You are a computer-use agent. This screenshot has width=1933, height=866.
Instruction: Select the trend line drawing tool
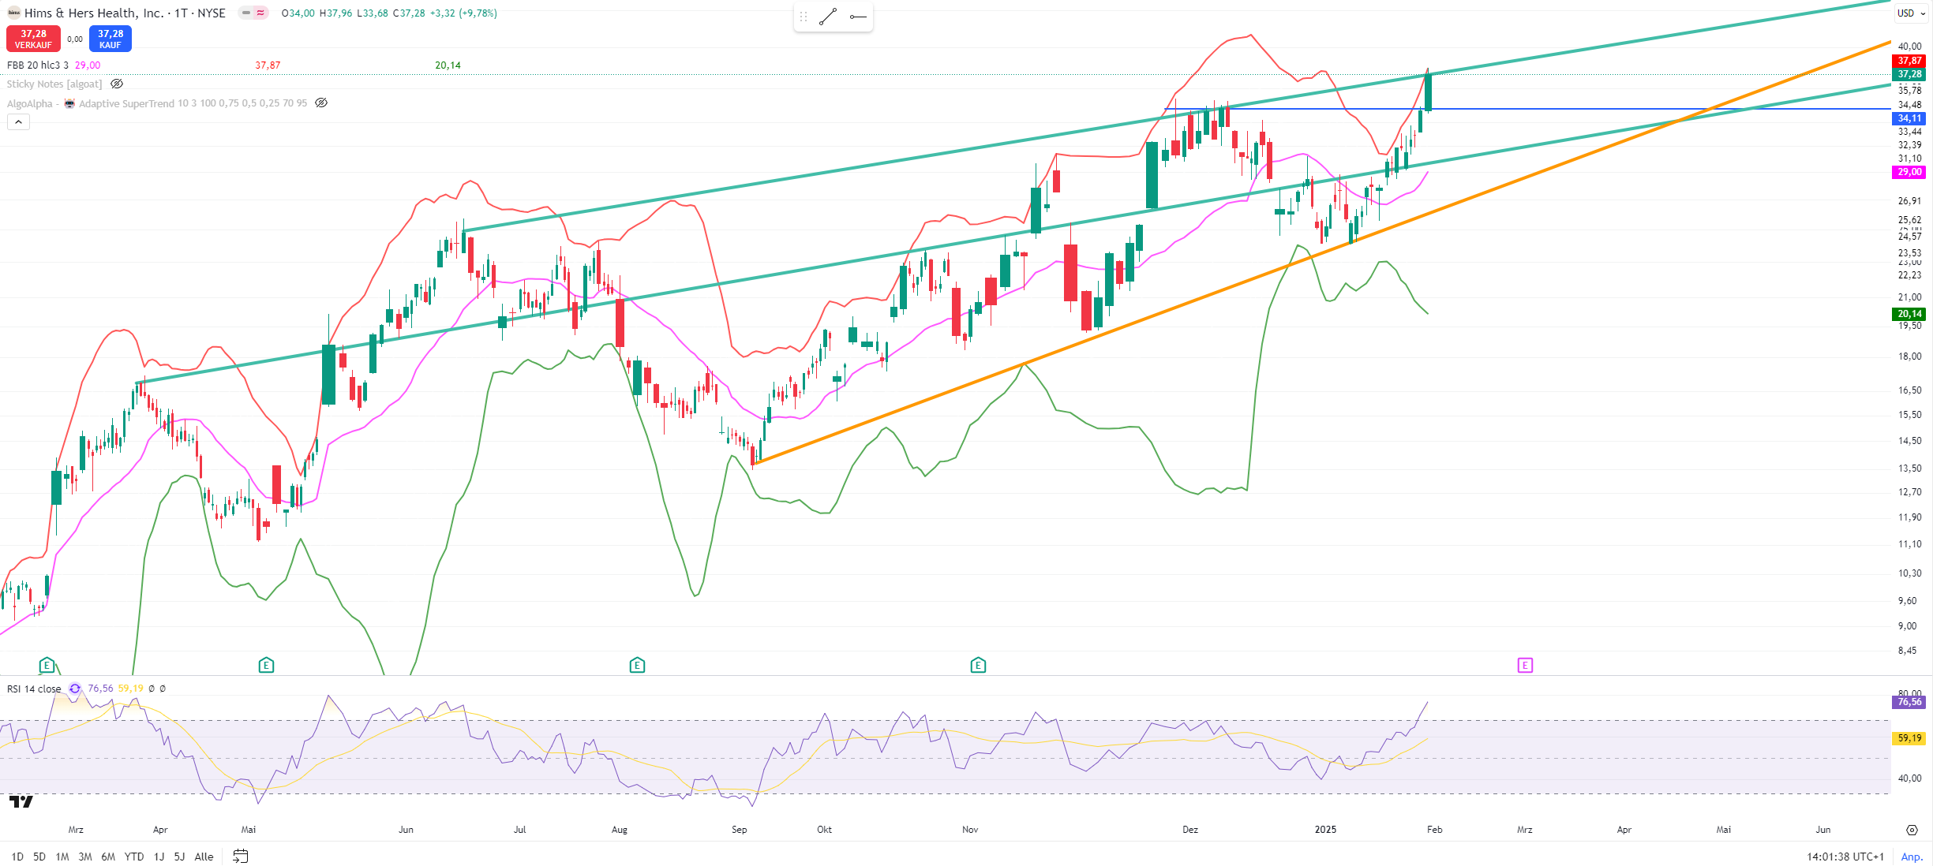pos(827,17)
